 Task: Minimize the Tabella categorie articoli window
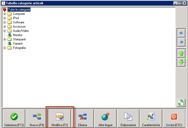point(175,3)
